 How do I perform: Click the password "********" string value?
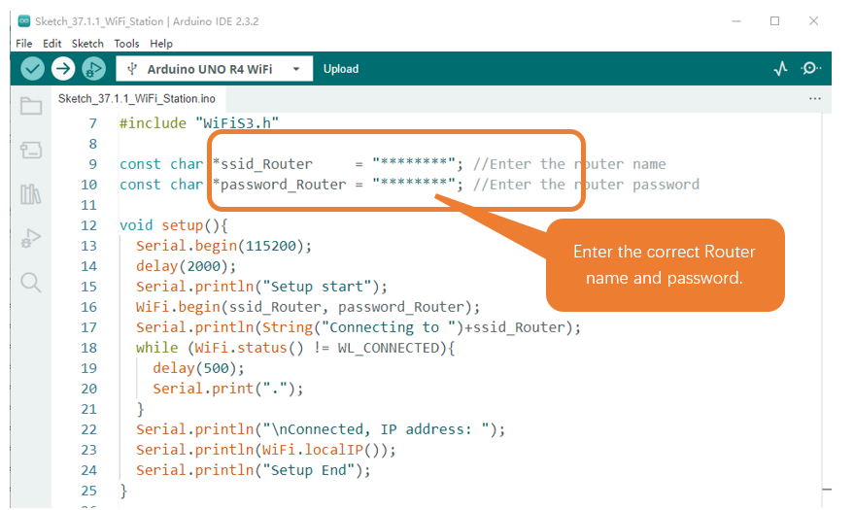(414, 184)
